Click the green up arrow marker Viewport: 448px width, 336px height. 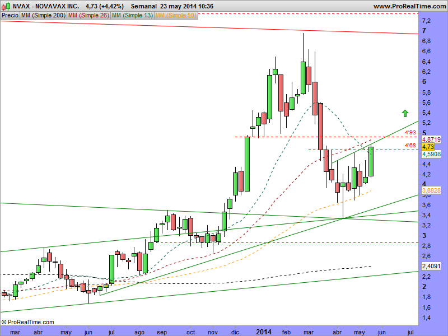pyautogui.click(x=404, y=114)
